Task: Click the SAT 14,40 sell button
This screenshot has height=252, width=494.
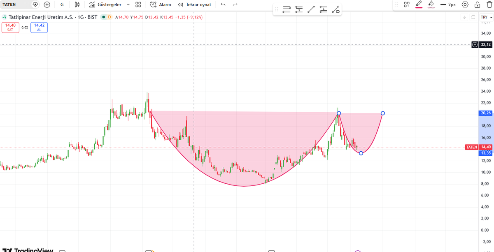Action: point(10,27)
